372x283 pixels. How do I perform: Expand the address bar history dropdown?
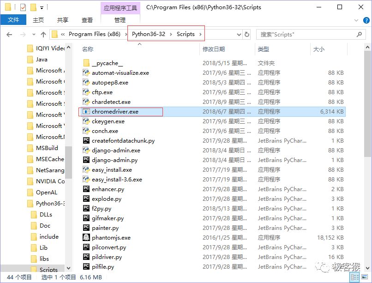239,35
